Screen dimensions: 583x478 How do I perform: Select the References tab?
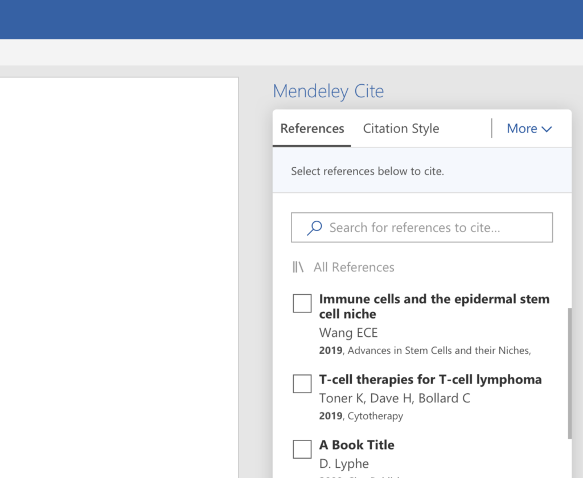coord(311,129)
